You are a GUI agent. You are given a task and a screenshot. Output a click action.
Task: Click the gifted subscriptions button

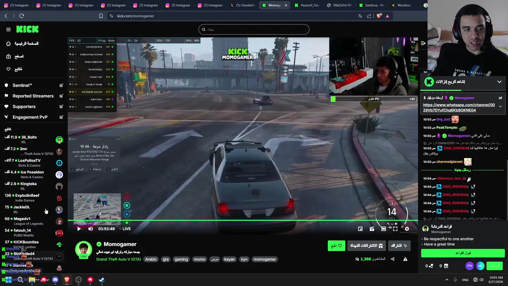(366, 246)
